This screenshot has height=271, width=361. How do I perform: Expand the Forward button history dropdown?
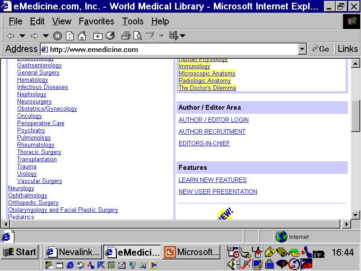(46, 36)
